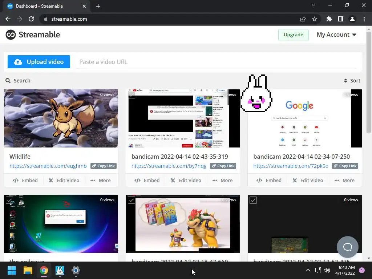Screen dimensions: 372x279
Task: Click the site lock icon in address bar
Action: pos(46,19)
